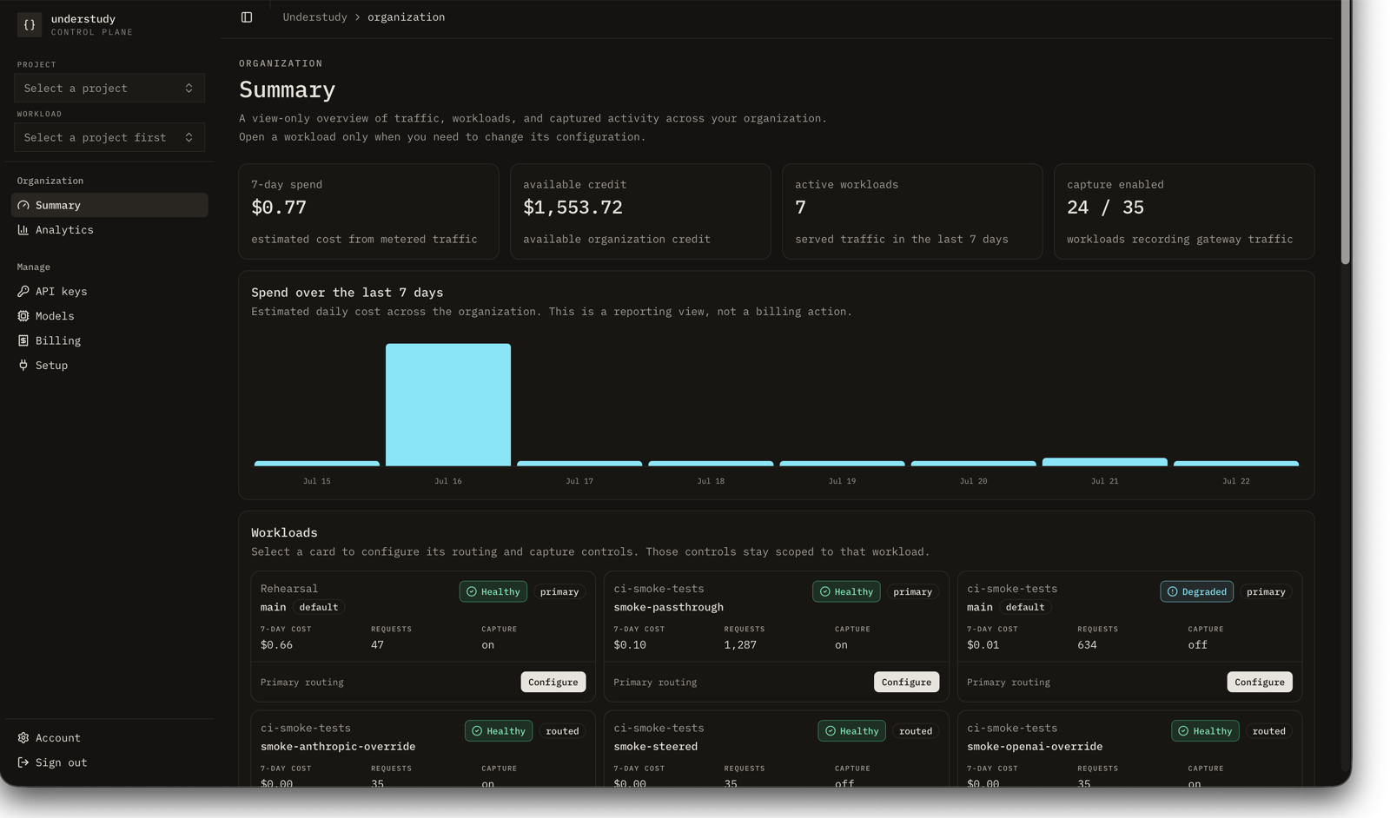Click the 634 requests value
The height and width of the screenshot is (818, 1390).
pos(1087,645)
